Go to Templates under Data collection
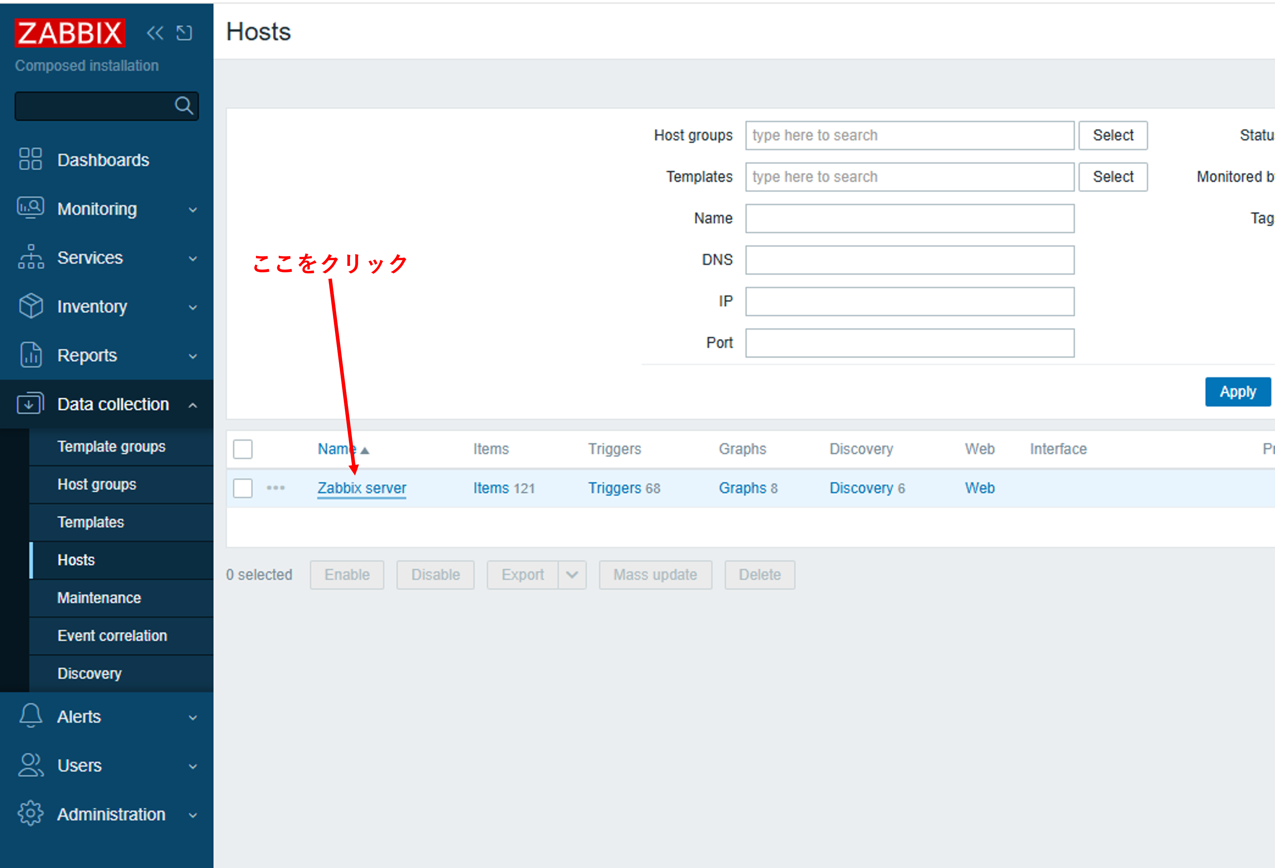The image size is (1275, 868). (x=91, y=522)
